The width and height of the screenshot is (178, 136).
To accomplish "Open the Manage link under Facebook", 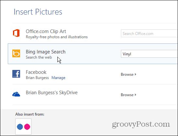I will (x=58, y=78).
